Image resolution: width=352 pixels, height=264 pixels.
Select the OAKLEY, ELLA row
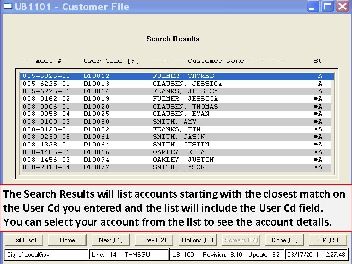point(177,152)
